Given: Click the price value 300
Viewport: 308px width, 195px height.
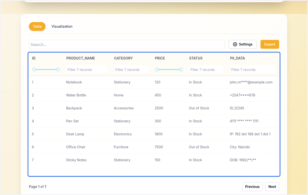Looking at the screenshot, I should pos(158,121).
